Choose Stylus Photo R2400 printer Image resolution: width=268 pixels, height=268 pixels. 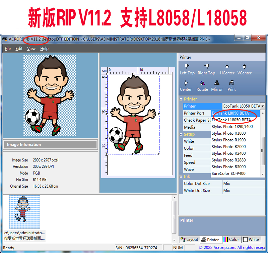click(x=236, y=153)
